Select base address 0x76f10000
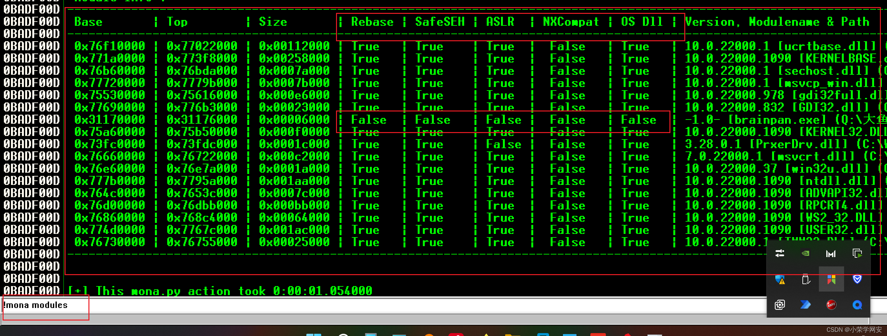Screen dimensions: 887x336 (109, 46)
